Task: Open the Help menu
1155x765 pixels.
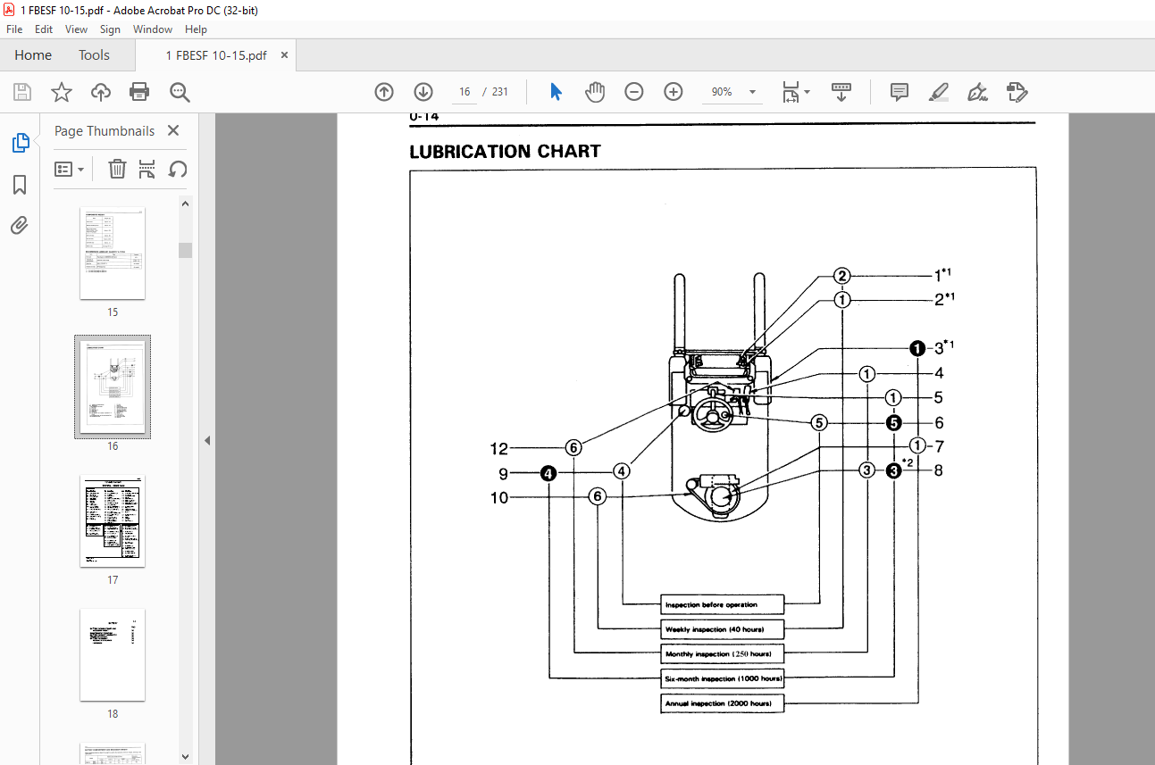Action: point(196,29)
